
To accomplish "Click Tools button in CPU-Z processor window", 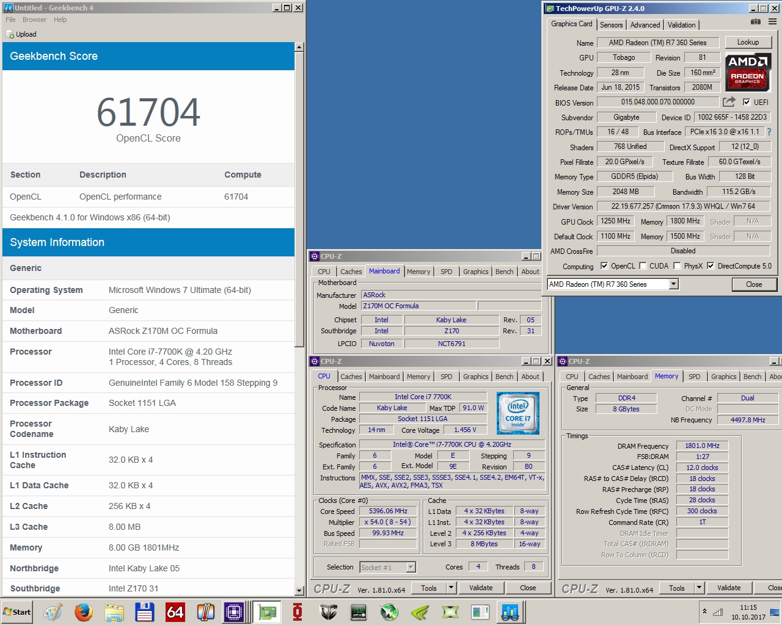I will [429, 588].
